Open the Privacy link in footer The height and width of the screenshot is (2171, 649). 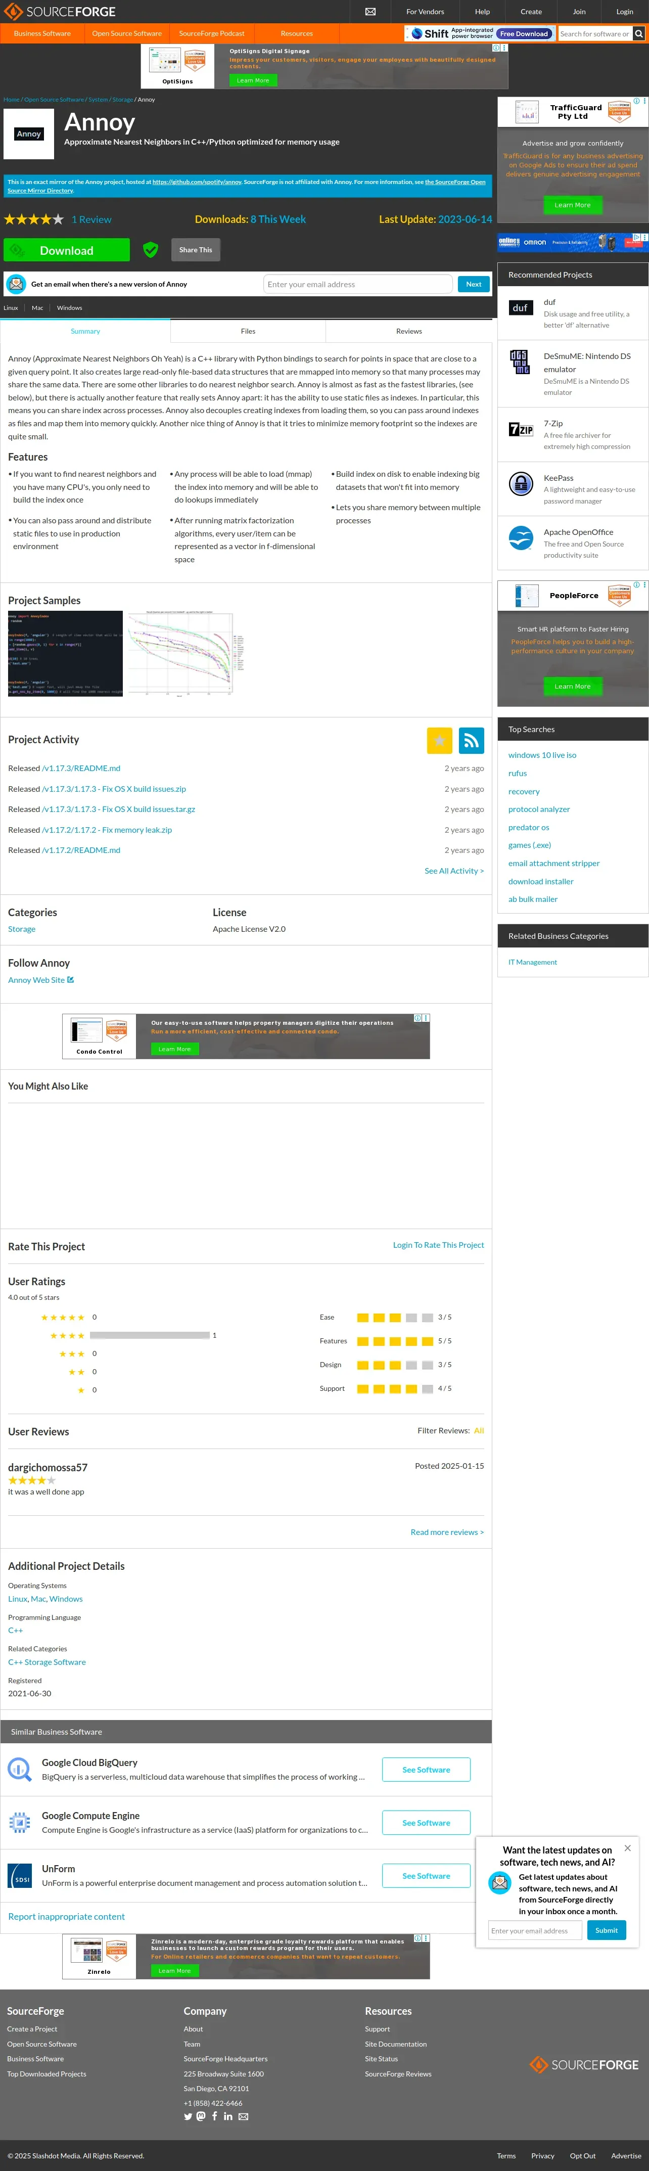542,2156
